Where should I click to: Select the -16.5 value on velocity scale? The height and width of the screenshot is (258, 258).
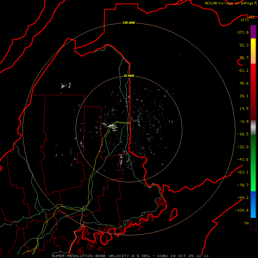click(x=243, y=134)
